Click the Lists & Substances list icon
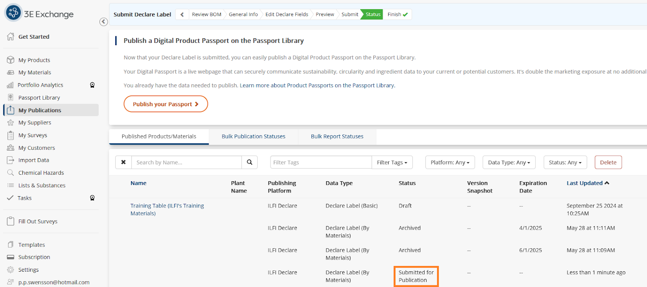Screen dimensions: 647x287 tap(11, 185)
